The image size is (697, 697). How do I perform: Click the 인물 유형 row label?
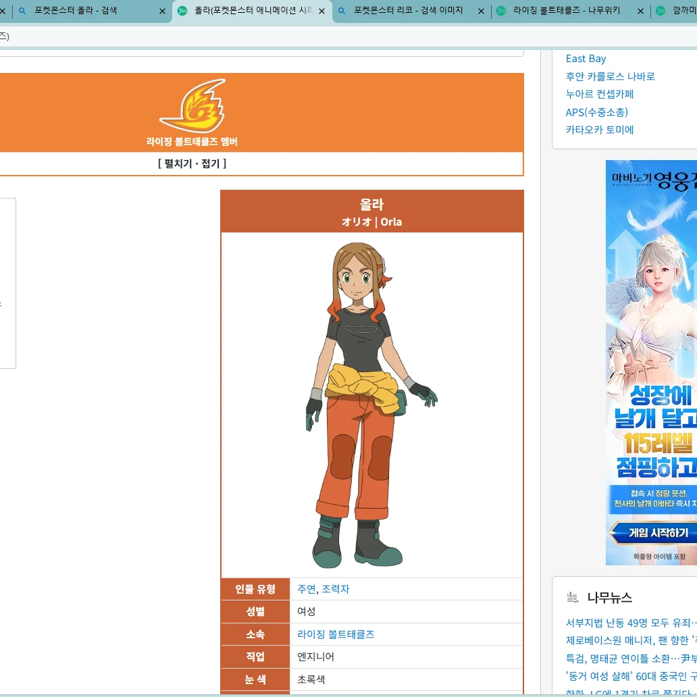[255, 589]
